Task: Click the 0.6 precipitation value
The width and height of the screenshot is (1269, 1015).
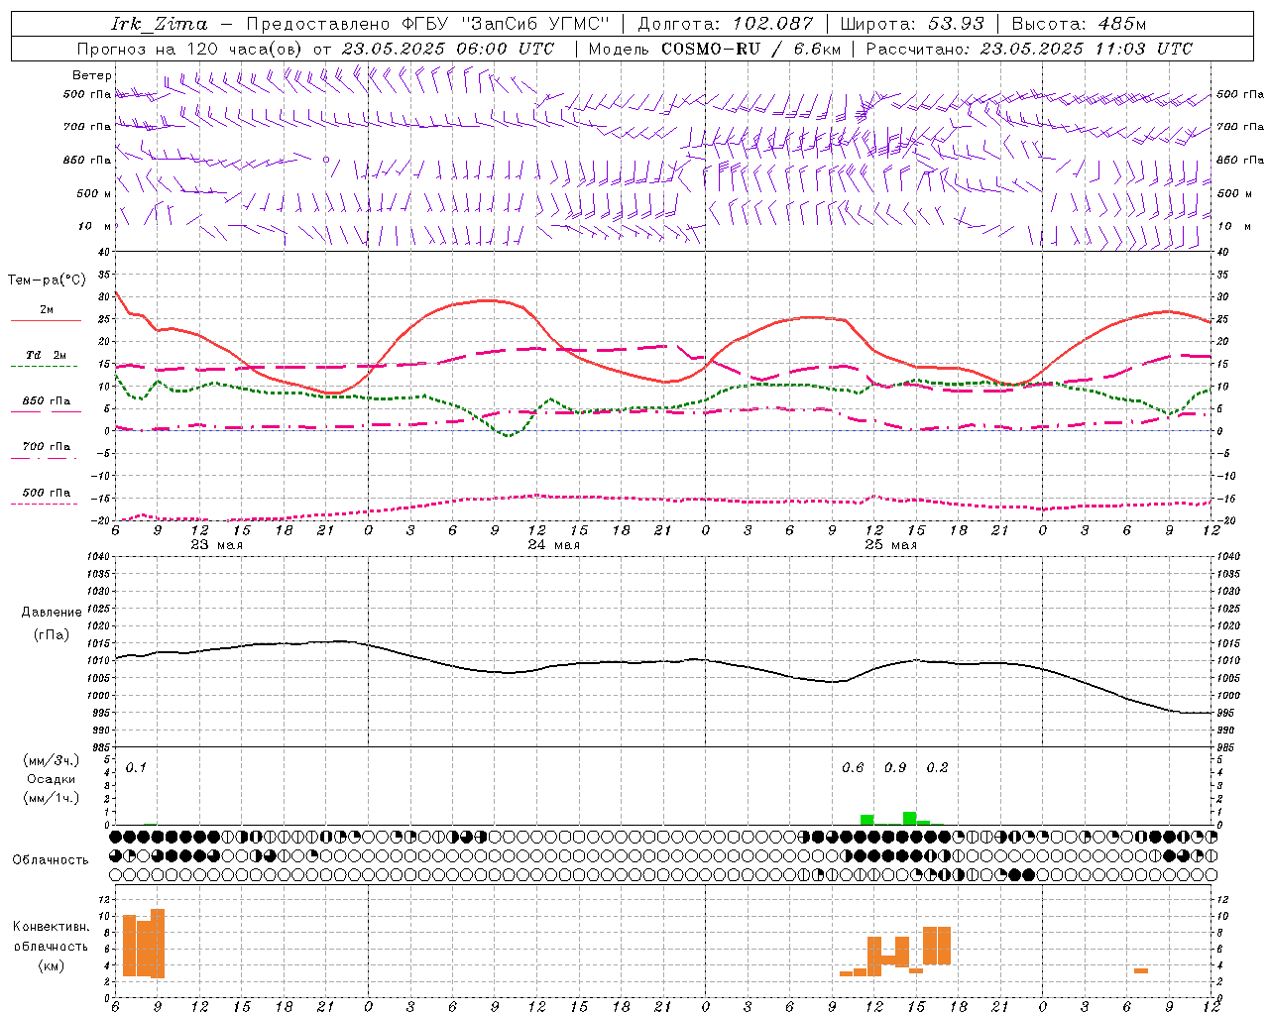Action: [853, 767]
